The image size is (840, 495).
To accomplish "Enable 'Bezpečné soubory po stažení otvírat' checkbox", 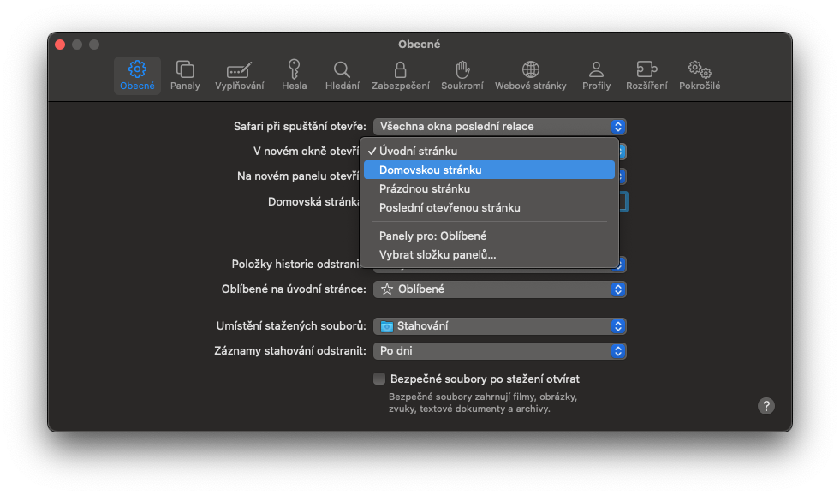I will click(x=379, y=379).
